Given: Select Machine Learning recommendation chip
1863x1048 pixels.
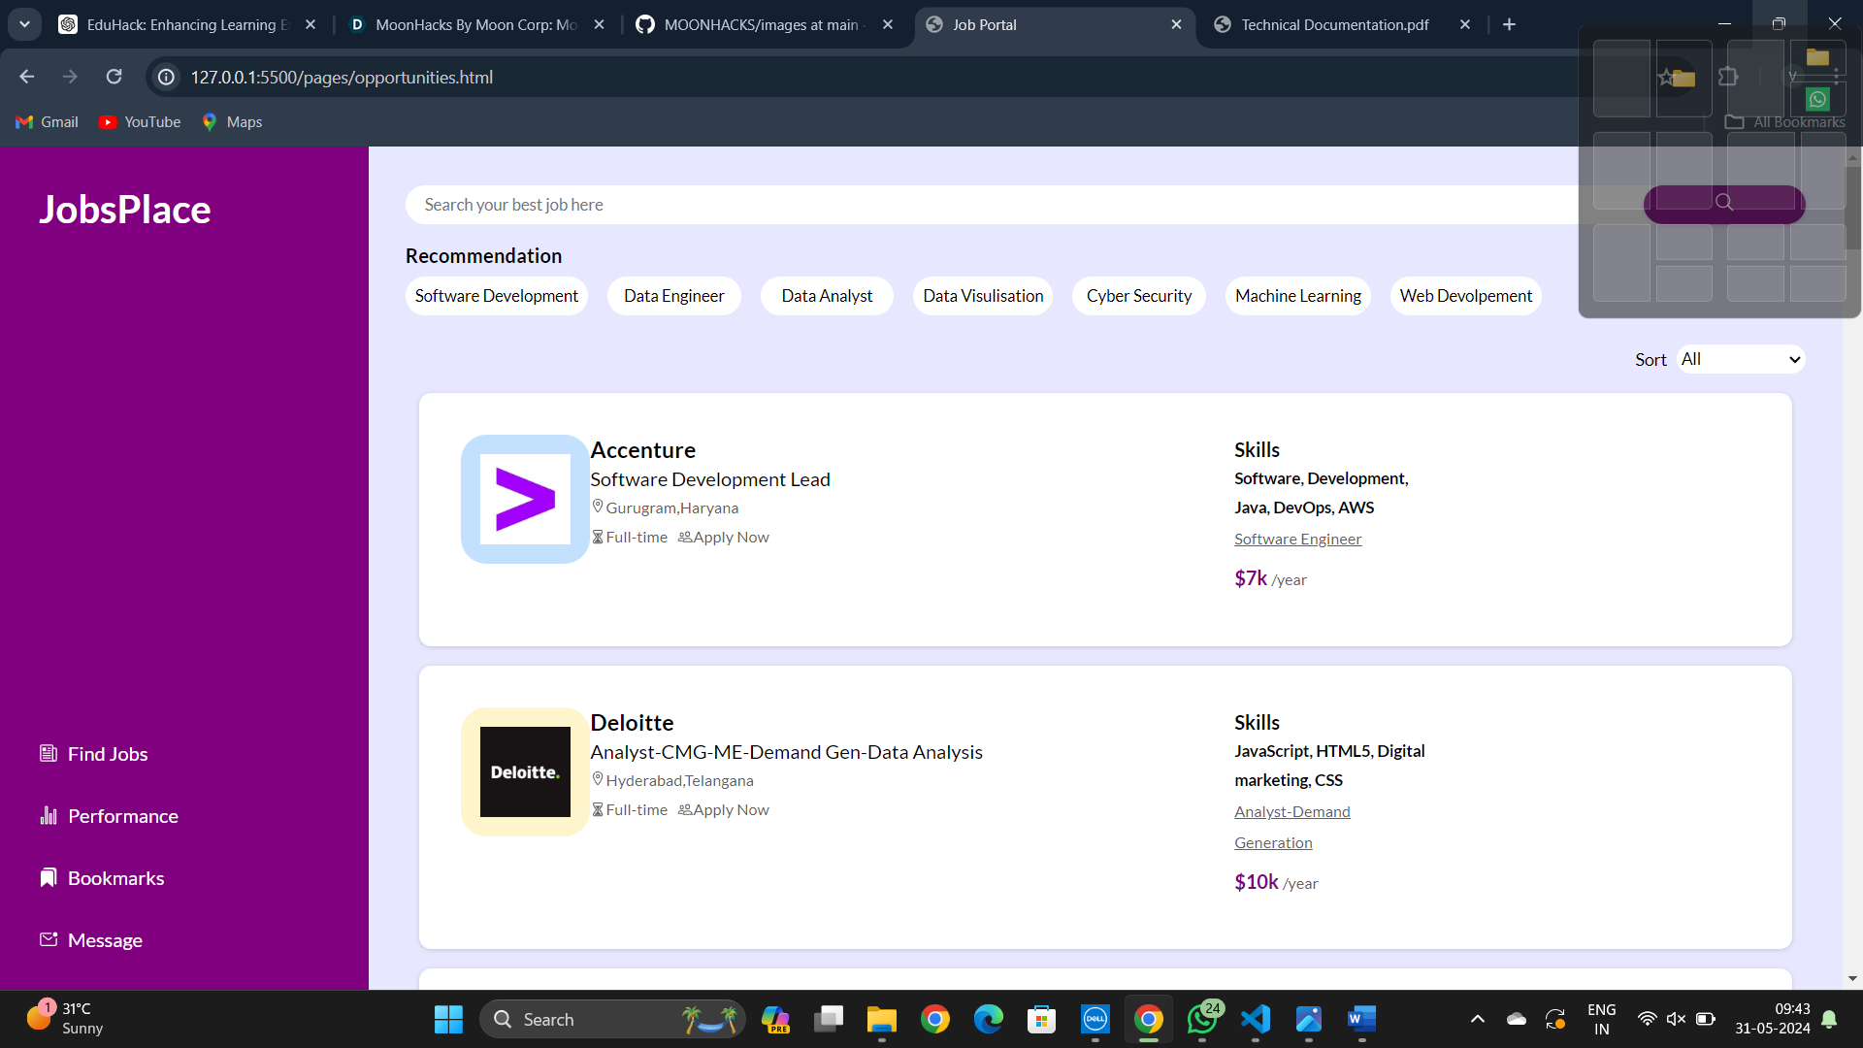Looking at the screenshot, I should tap(1297, 296).
